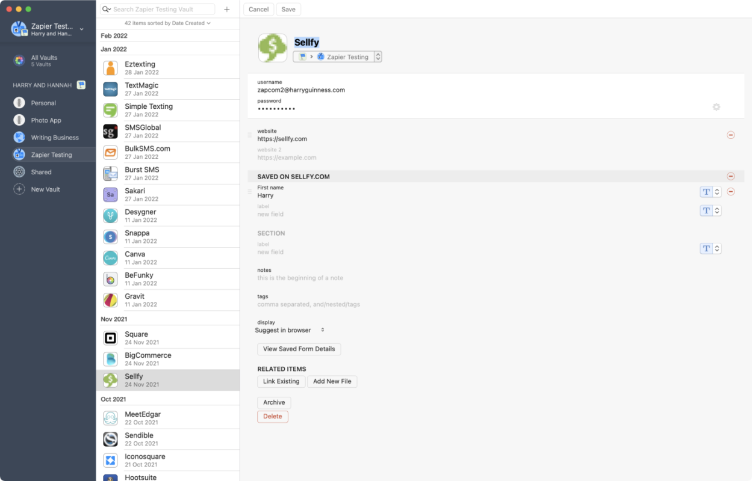Click the Sellfy title field

tap(306, 42)
